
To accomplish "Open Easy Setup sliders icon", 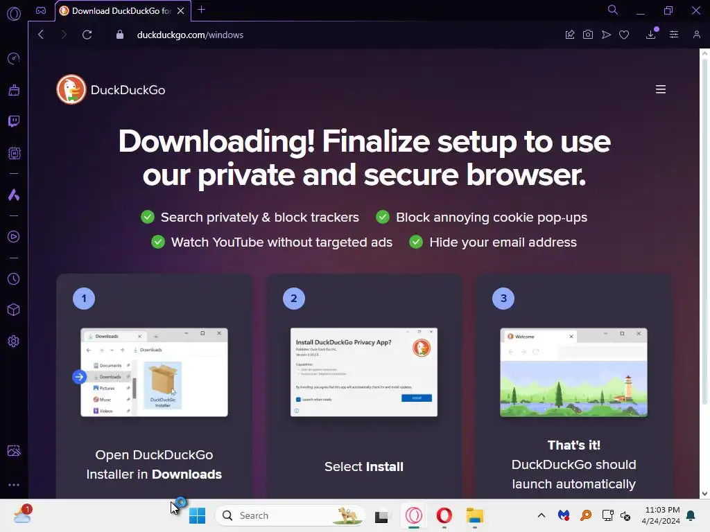I will [x=674, y=35].
